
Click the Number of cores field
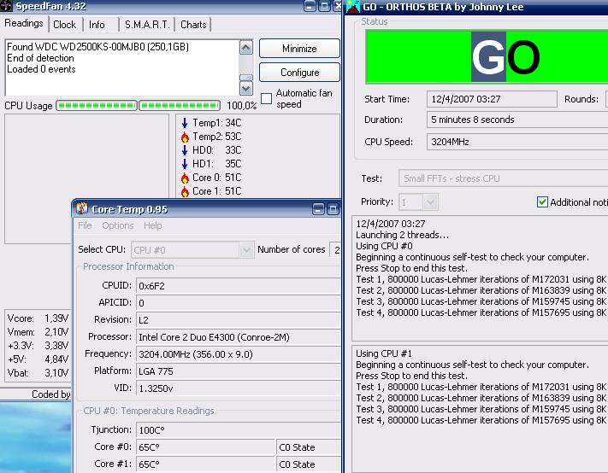tap(335, 249)
